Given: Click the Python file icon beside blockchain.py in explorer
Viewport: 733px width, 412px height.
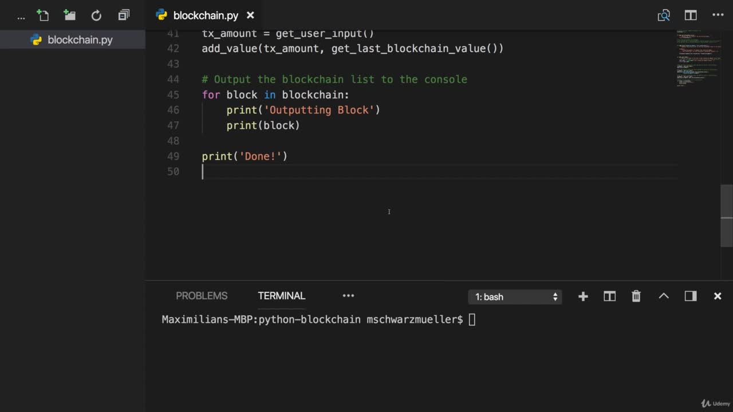Looking at the screenshot, I should [36, 40].
